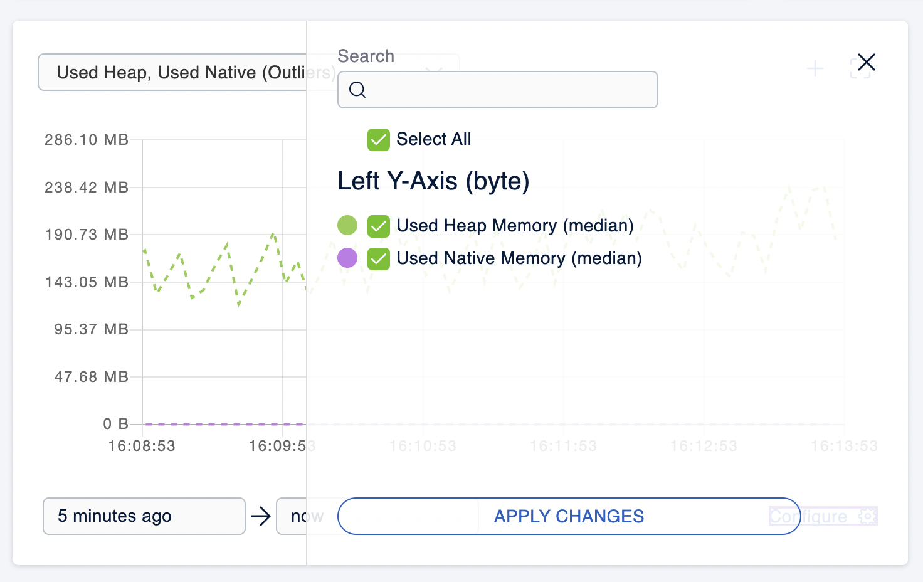
Task: Click the Used Heap Memory (median) label text
Action: click(515, 226)
